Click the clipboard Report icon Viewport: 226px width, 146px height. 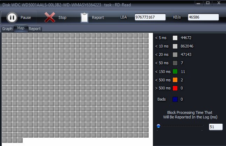point(84,17)
